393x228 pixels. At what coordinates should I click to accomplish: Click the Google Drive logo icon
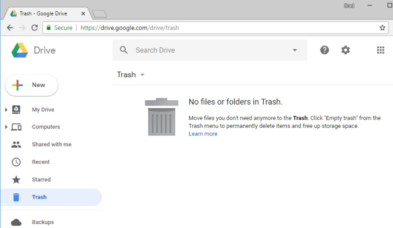coord(20,50)
